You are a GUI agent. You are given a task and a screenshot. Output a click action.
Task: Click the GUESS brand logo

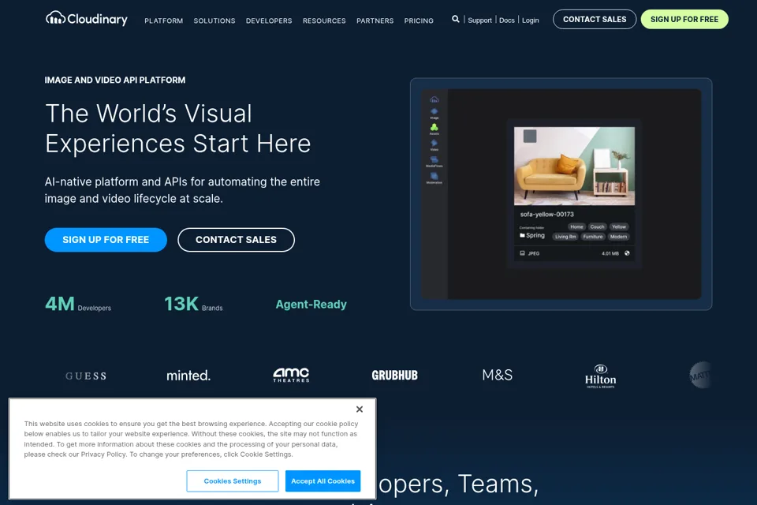coord(86,376)
